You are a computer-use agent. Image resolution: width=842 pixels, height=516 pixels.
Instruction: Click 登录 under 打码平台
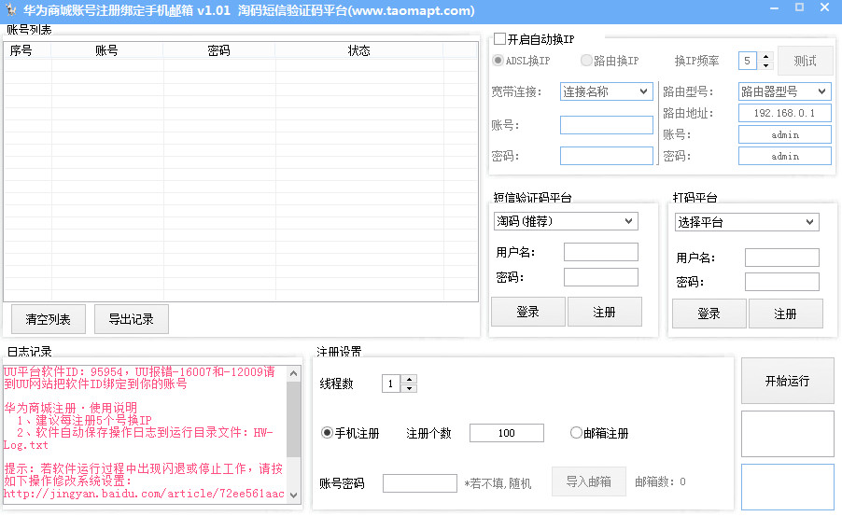pos(709,314)
